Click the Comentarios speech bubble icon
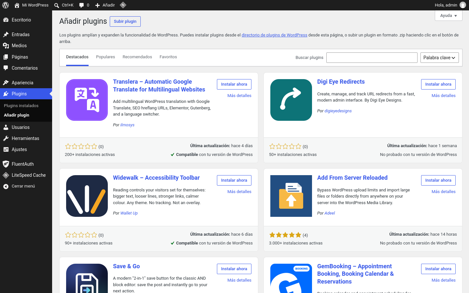This screenshot has width=469, height=293. [6, 68]
